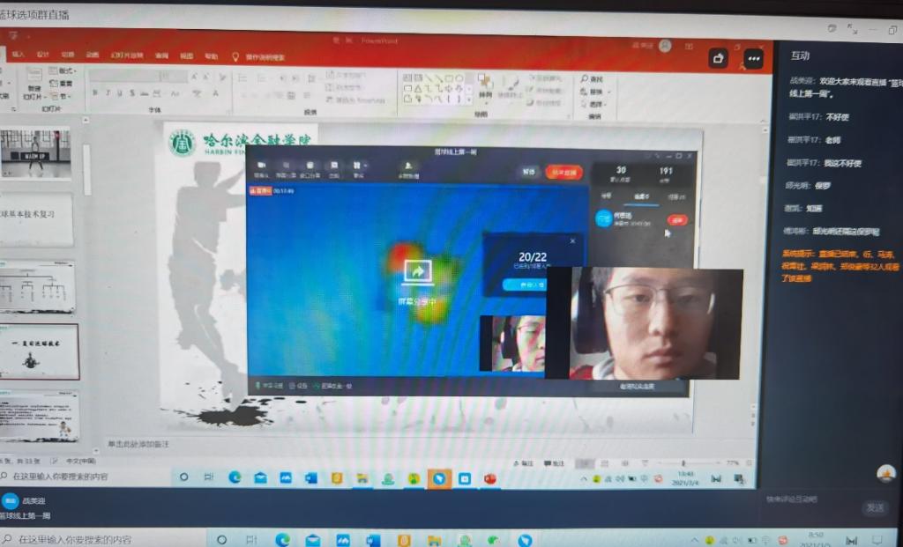
Task: Close the 20/22 attendance popup
Action: point(571,240)
